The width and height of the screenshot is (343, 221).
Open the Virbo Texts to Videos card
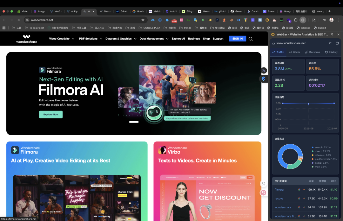tap(207, 181)
